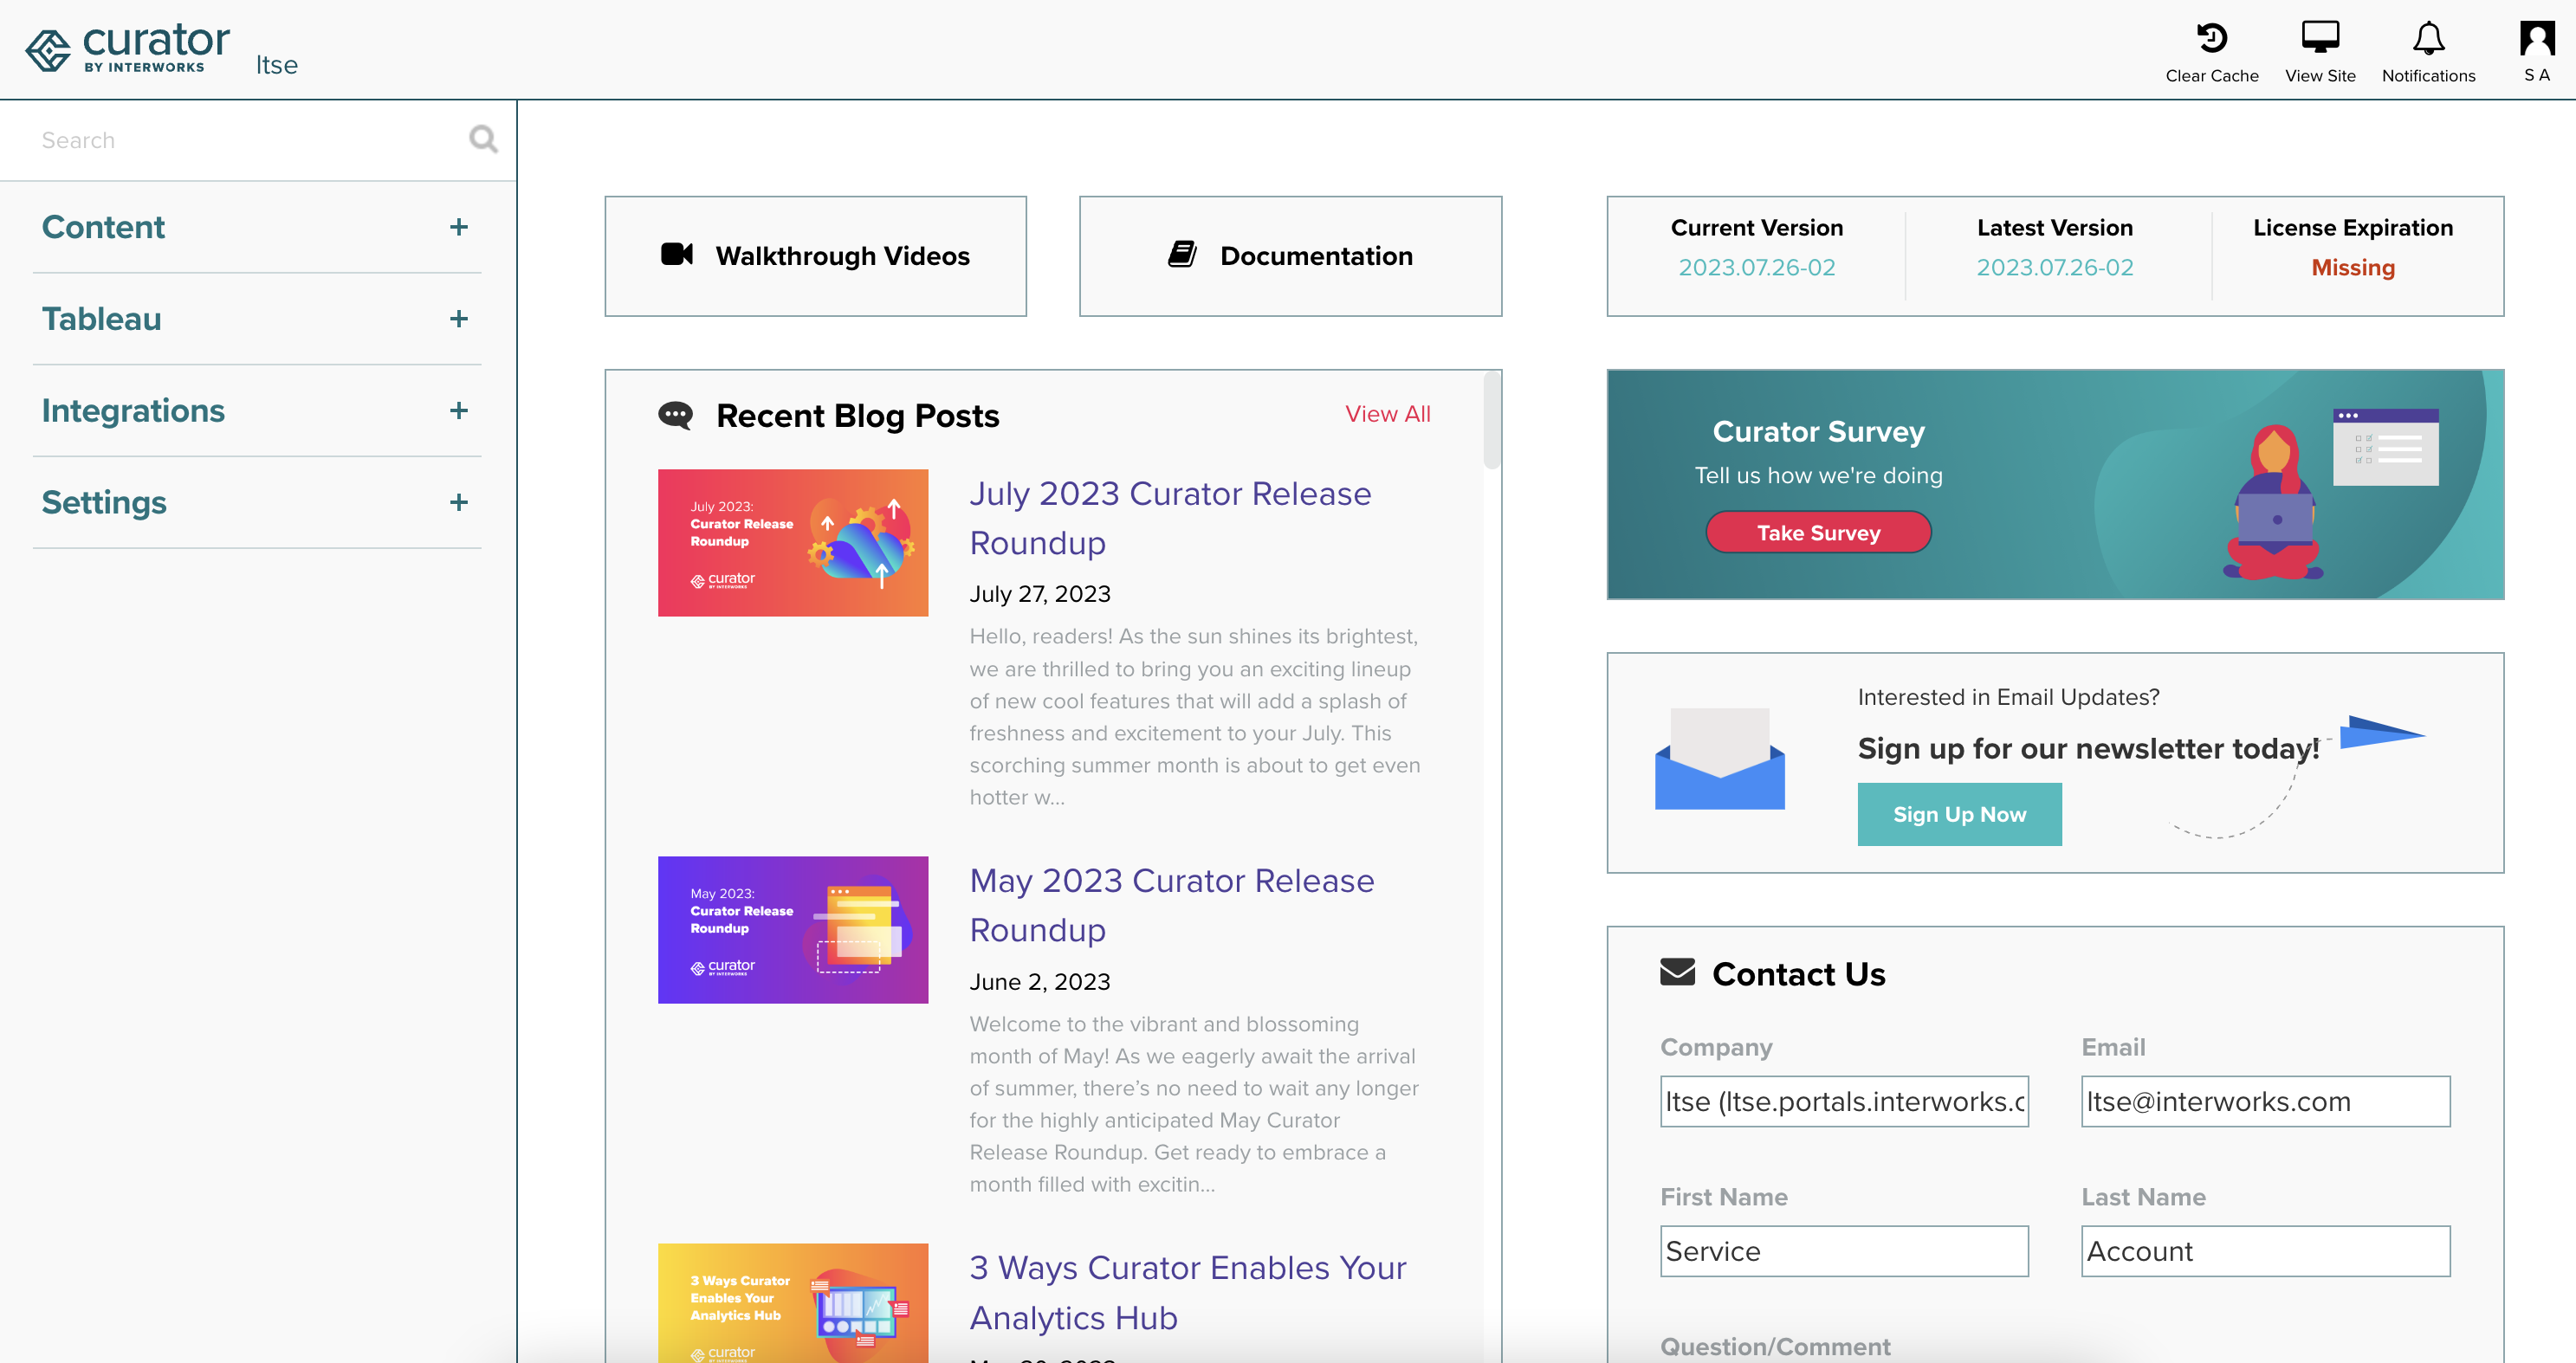Expand the Content section in sidebar
Image resolution: width=2576 pixels, height=1363 pixels.
tap(460, 227)
